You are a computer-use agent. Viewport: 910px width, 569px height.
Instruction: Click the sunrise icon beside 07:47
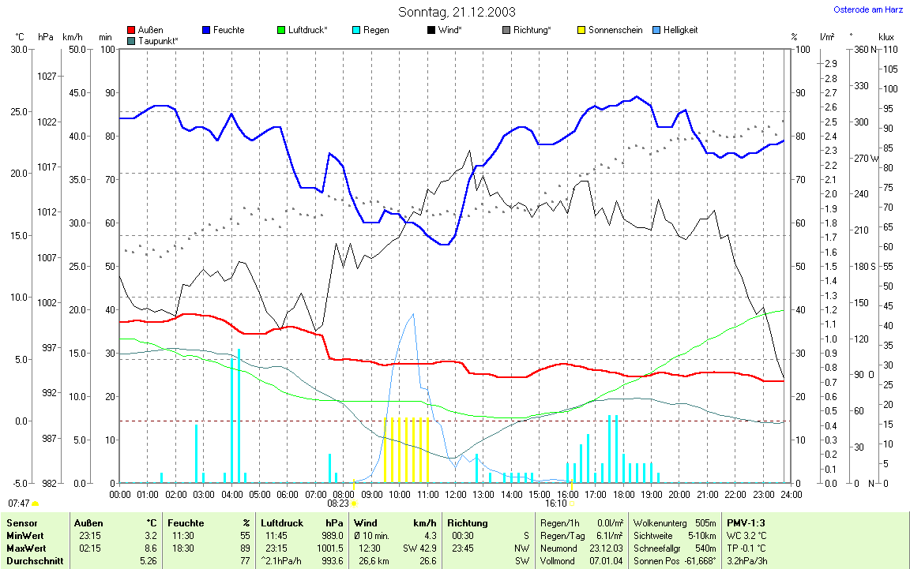pos(35,503)
